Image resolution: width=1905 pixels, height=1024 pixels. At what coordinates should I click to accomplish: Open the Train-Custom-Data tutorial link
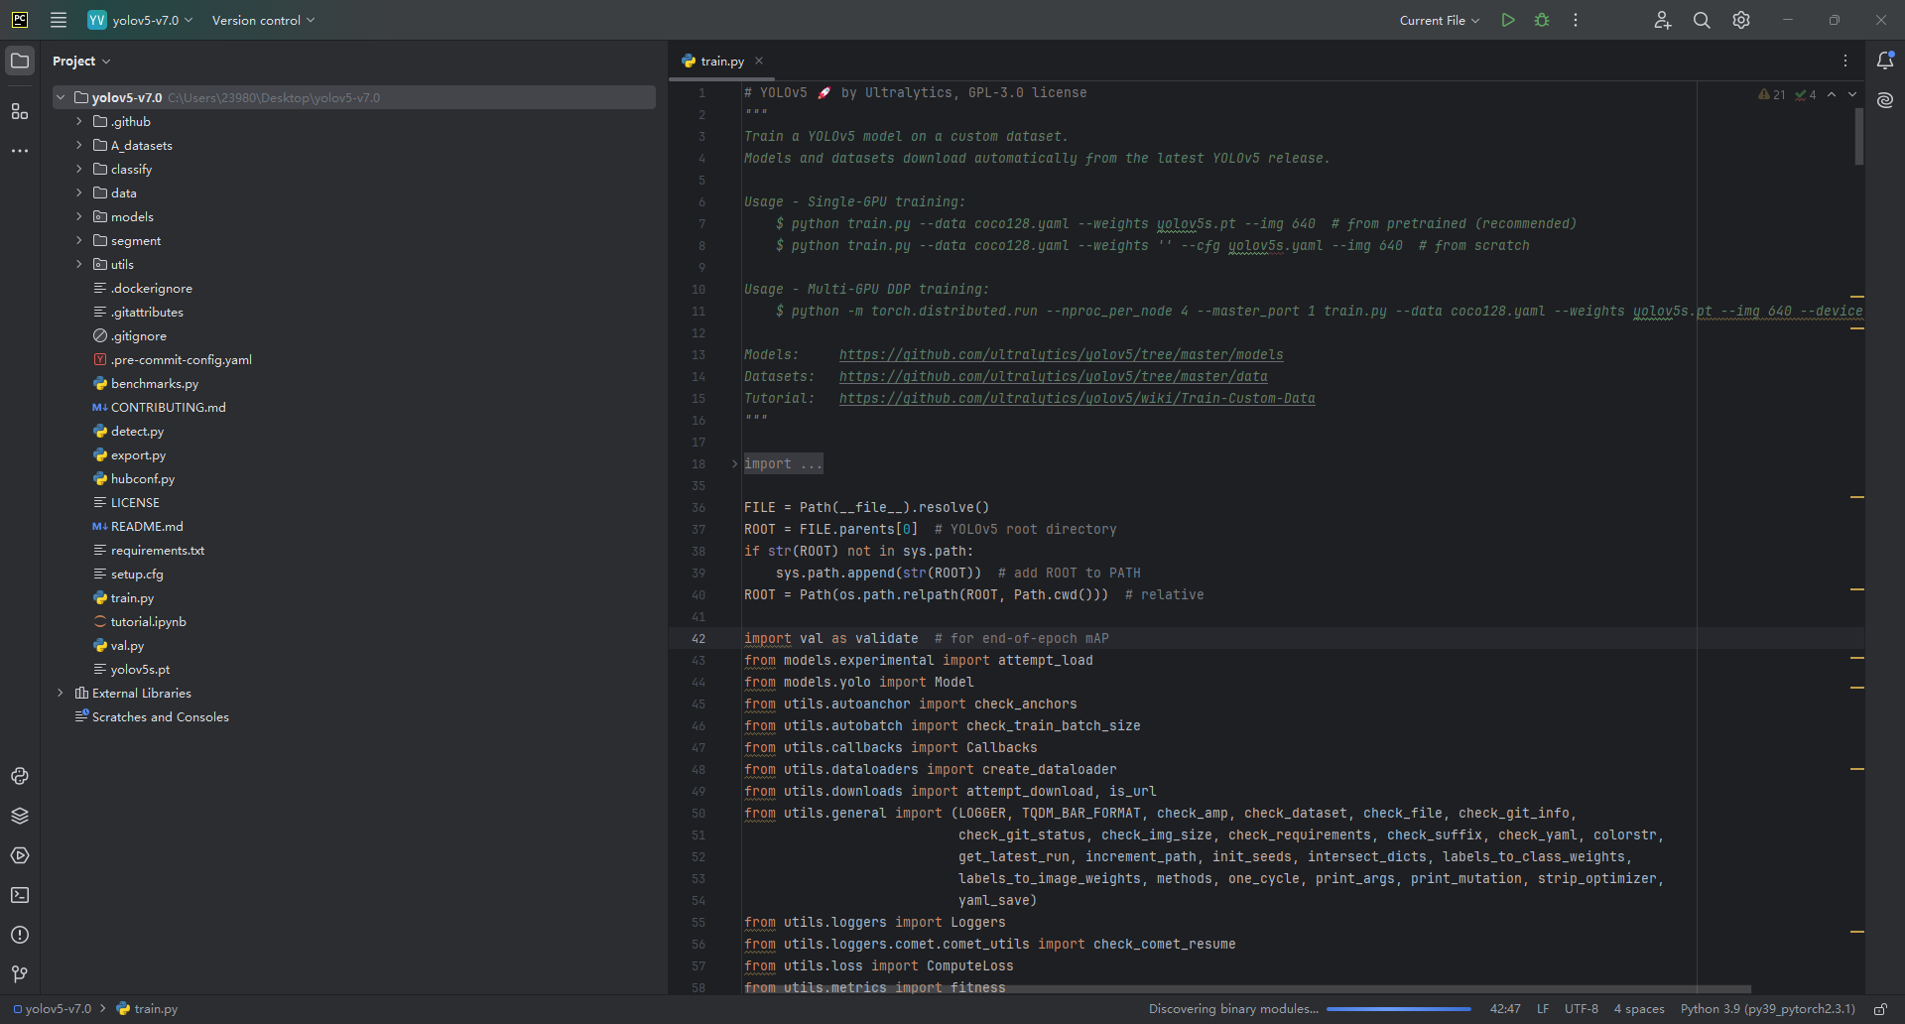point(1077,398)
